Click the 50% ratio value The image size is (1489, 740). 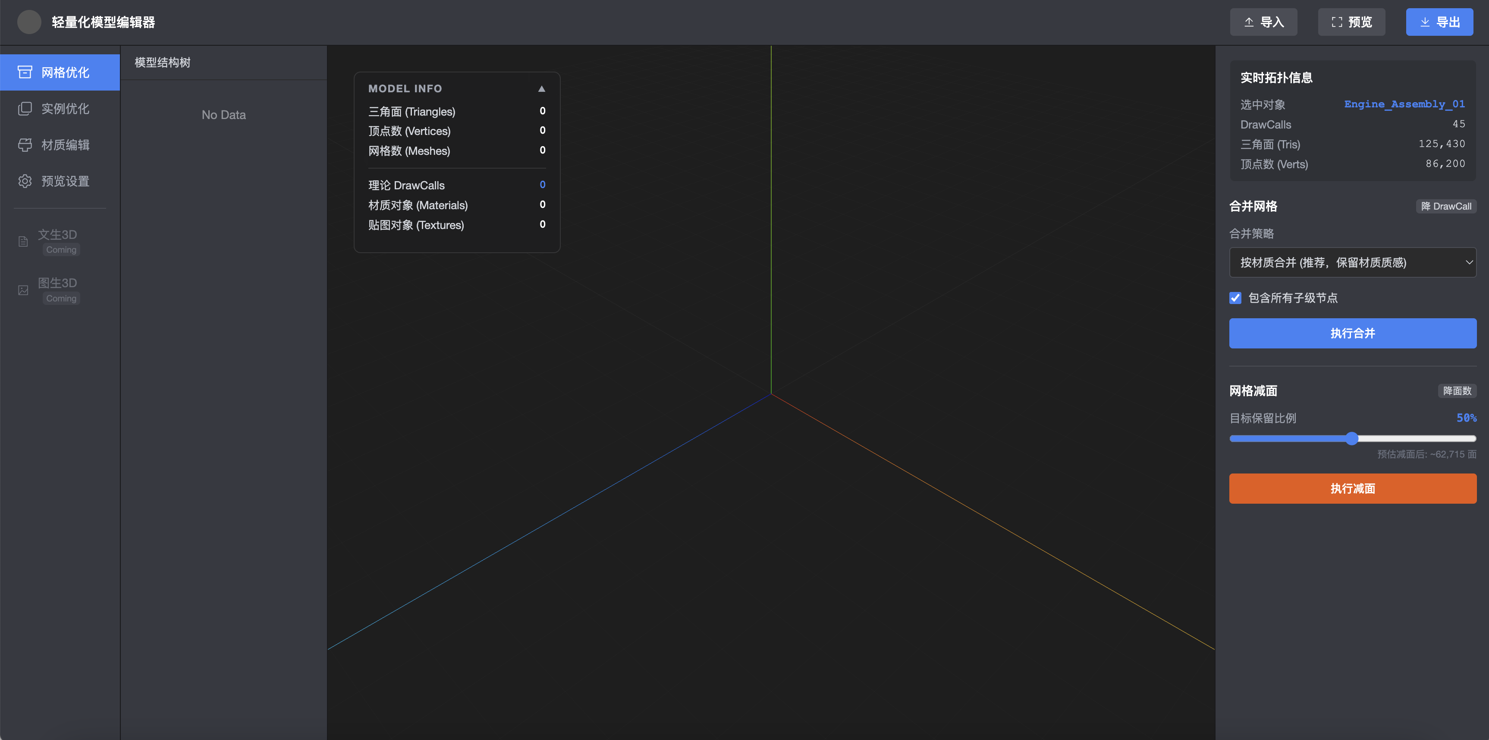(x=1467, y=418)
